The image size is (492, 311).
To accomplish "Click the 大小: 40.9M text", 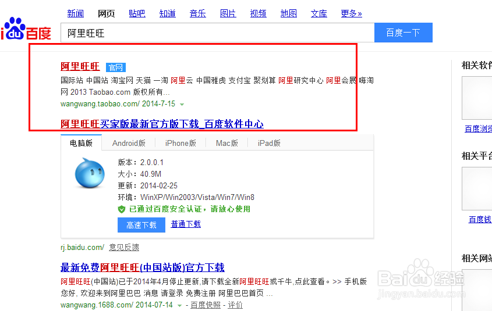I will [139, 174].
